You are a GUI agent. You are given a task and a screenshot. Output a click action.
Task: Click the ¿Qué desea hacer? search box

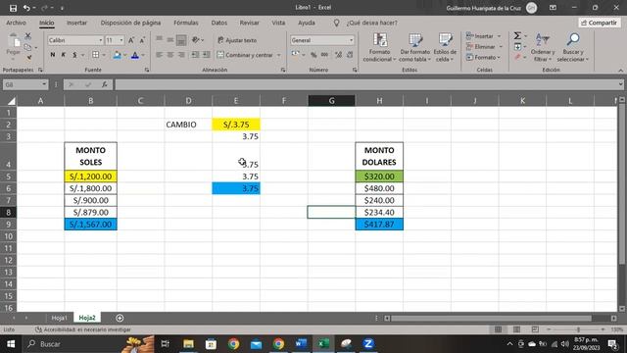click(372, 23)
